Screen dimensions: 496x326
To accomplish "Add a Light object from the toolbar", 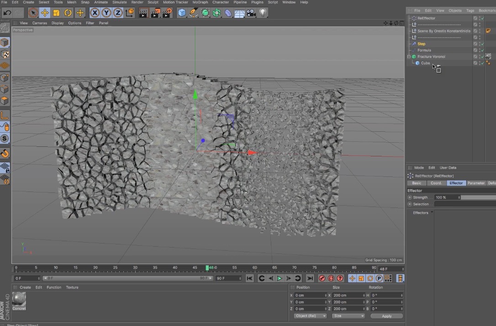I will [x=263, y=13].
